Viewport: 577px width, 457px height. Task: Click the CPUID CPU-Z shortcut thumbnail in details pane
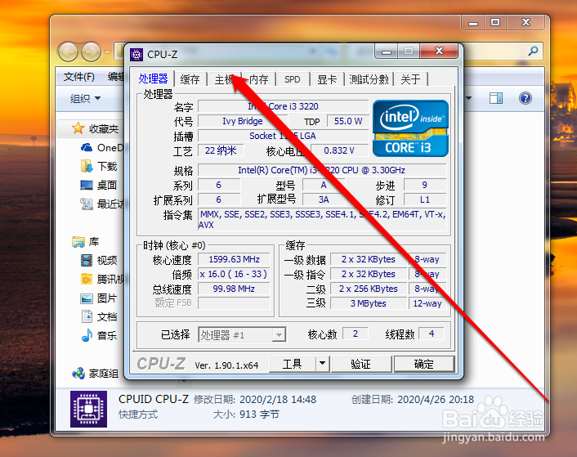pos(89,409)
